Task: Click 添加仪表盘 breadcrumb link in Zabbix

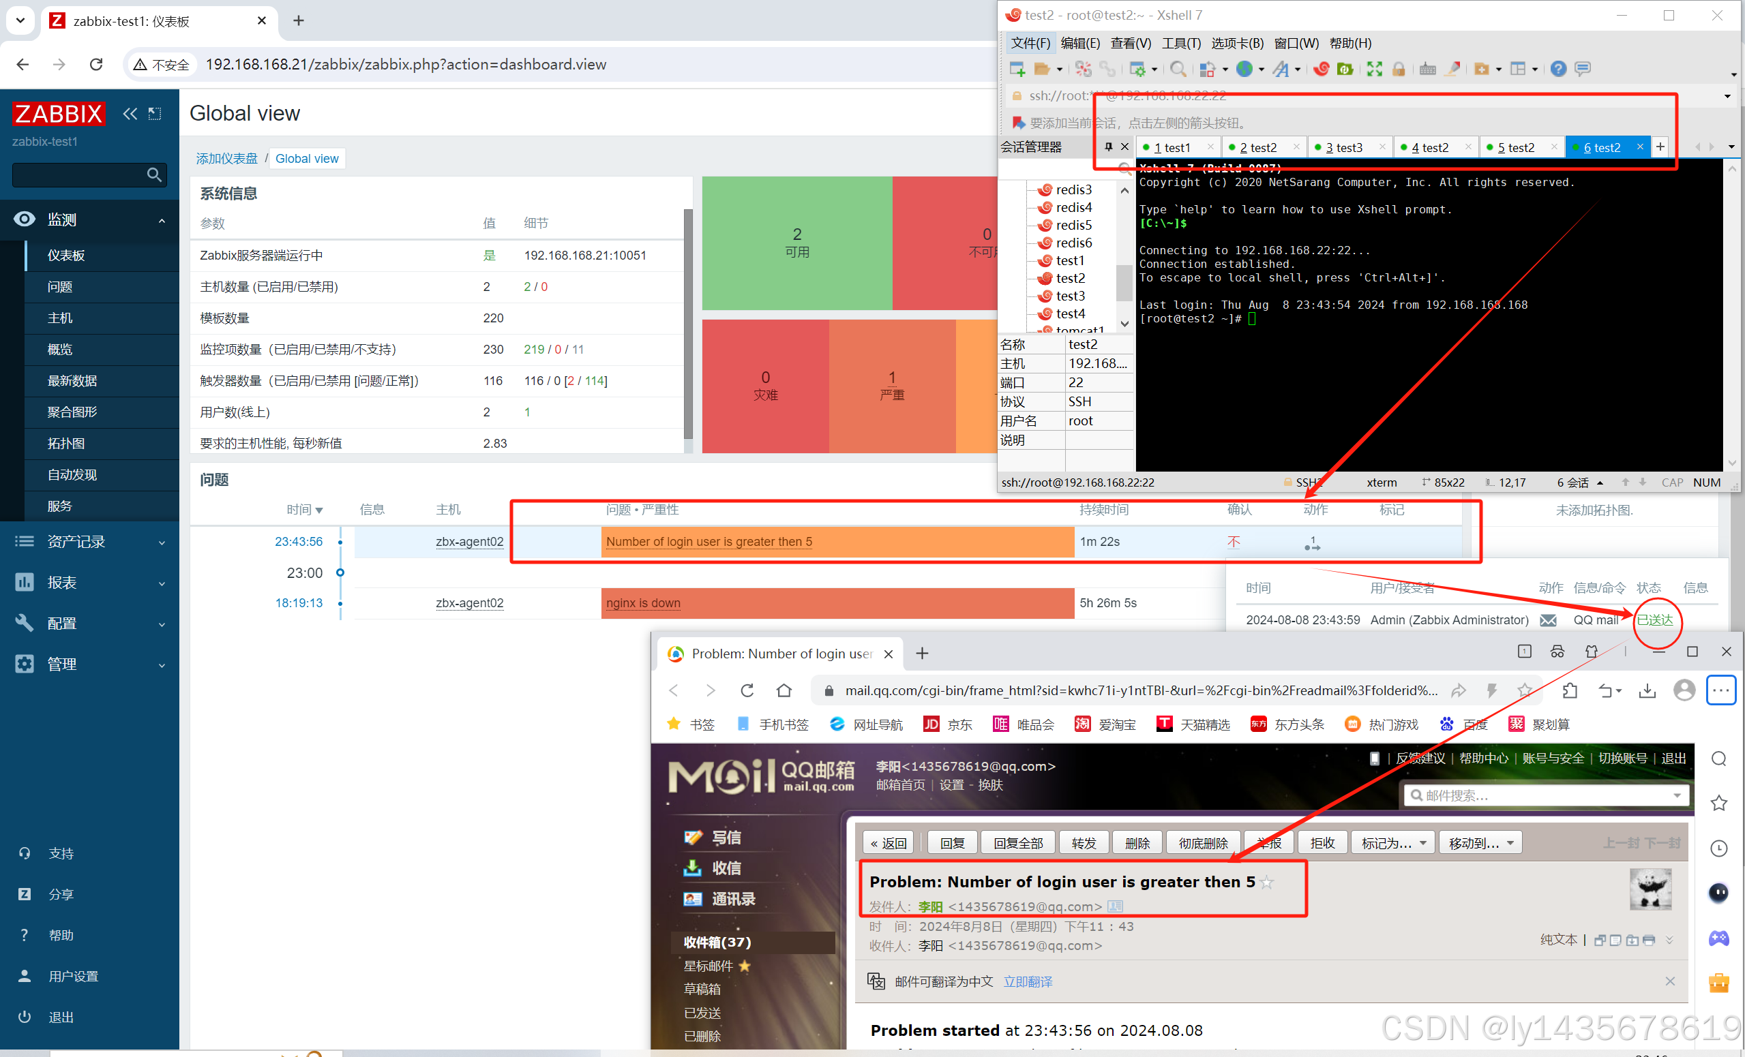Action: pyautogui.click(x=226, y=159)
